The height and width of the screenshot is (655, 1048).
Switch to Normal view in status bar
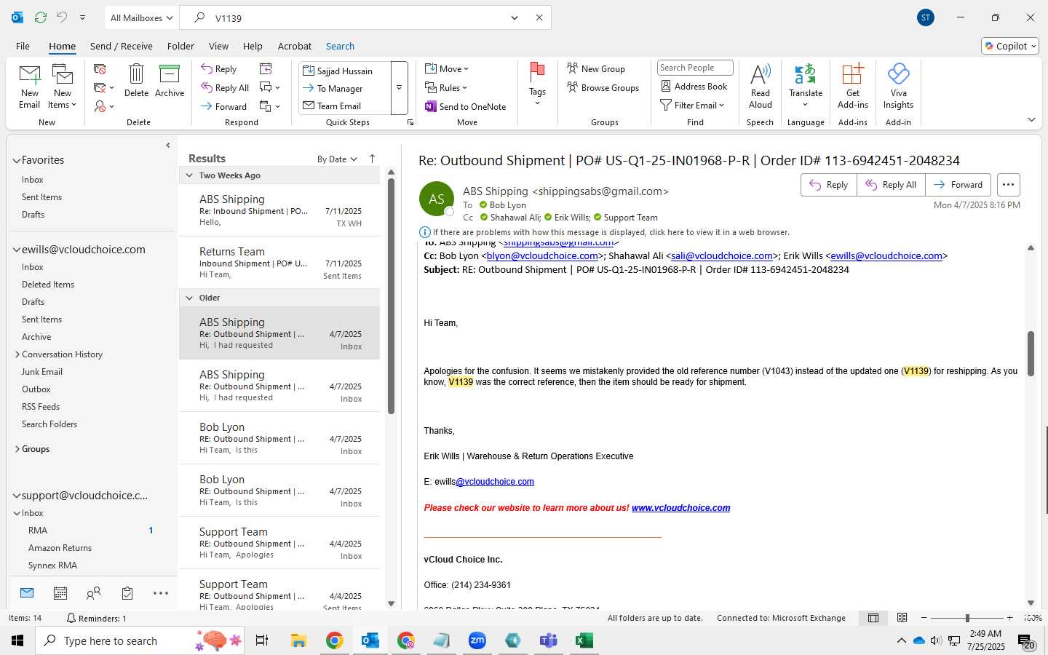pos(873,618)
